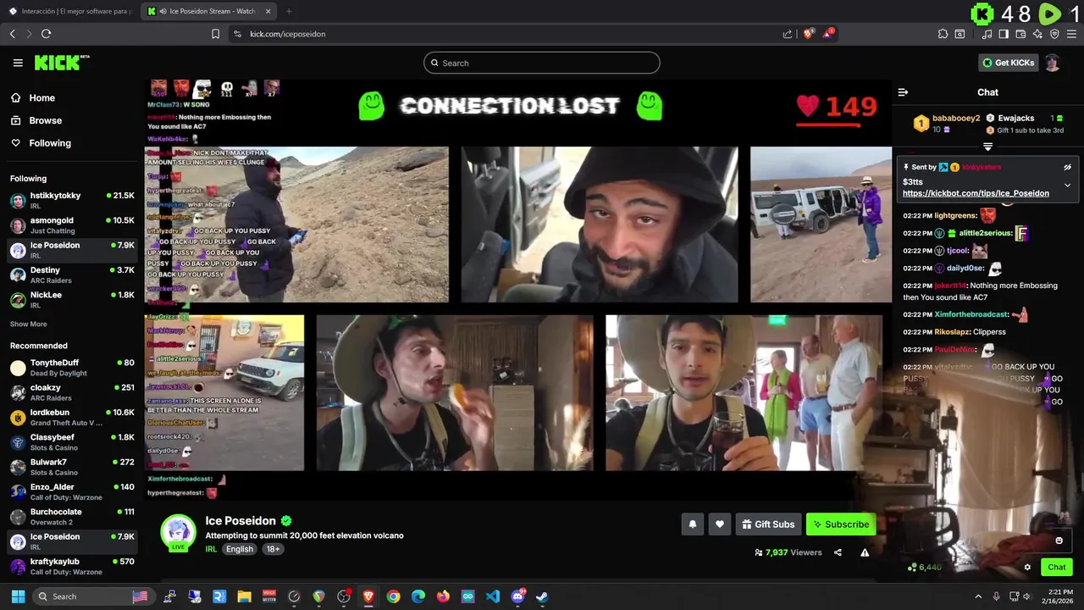Click the share icon beside viewer count
1084x610 pixels.
[x=838, y=552]
